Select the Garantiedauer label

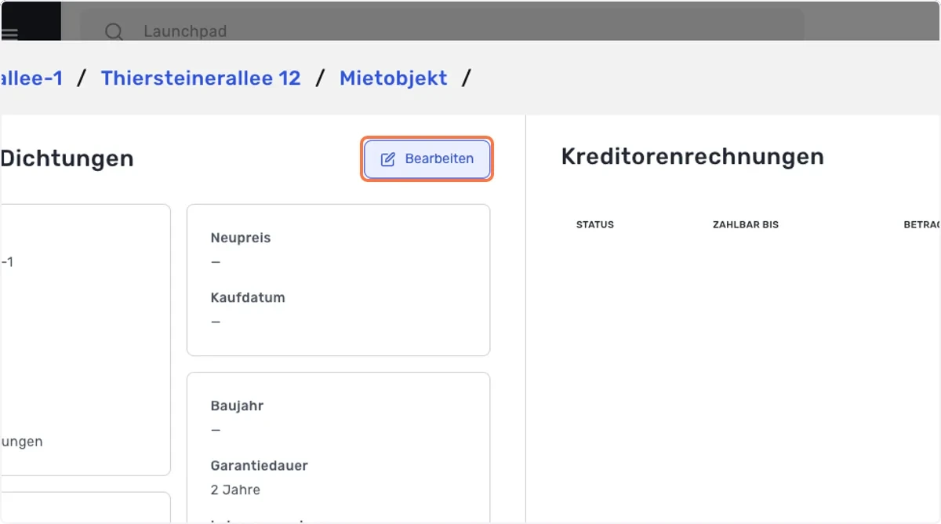click(x=260, y=466)
